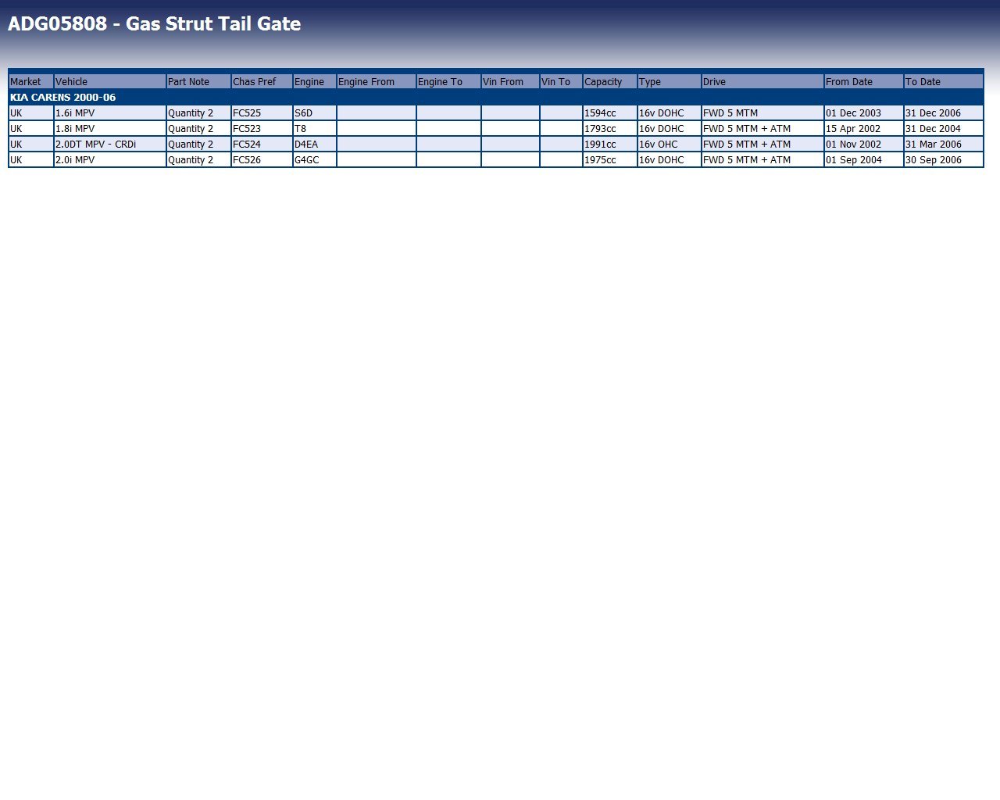
Task: Select the 2.0DT MPV - CRDi vehicle cell
Action: (x=110, y=144)
